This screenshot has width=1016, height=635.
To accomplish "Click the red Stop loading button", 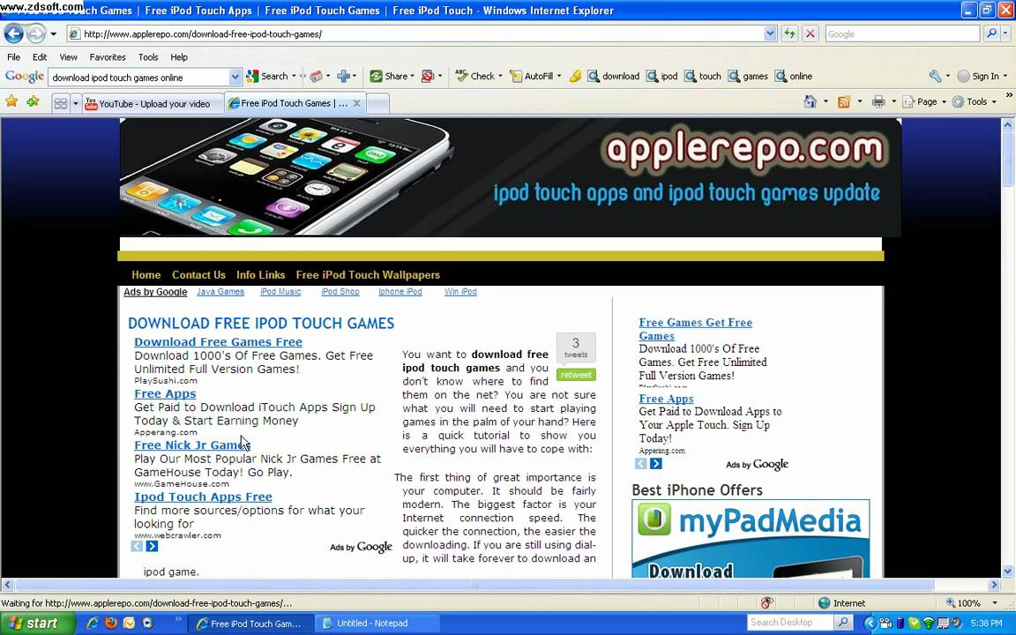I will [810, 34].
